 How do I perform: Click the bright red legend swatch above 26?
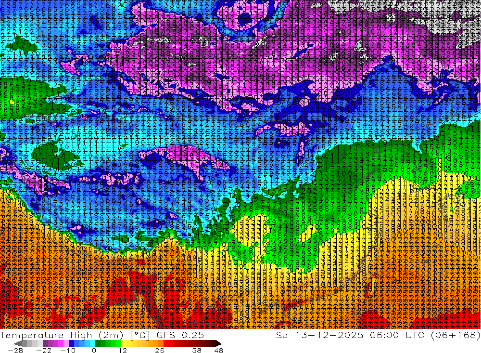pyautogui.click(x=166, y=343)
